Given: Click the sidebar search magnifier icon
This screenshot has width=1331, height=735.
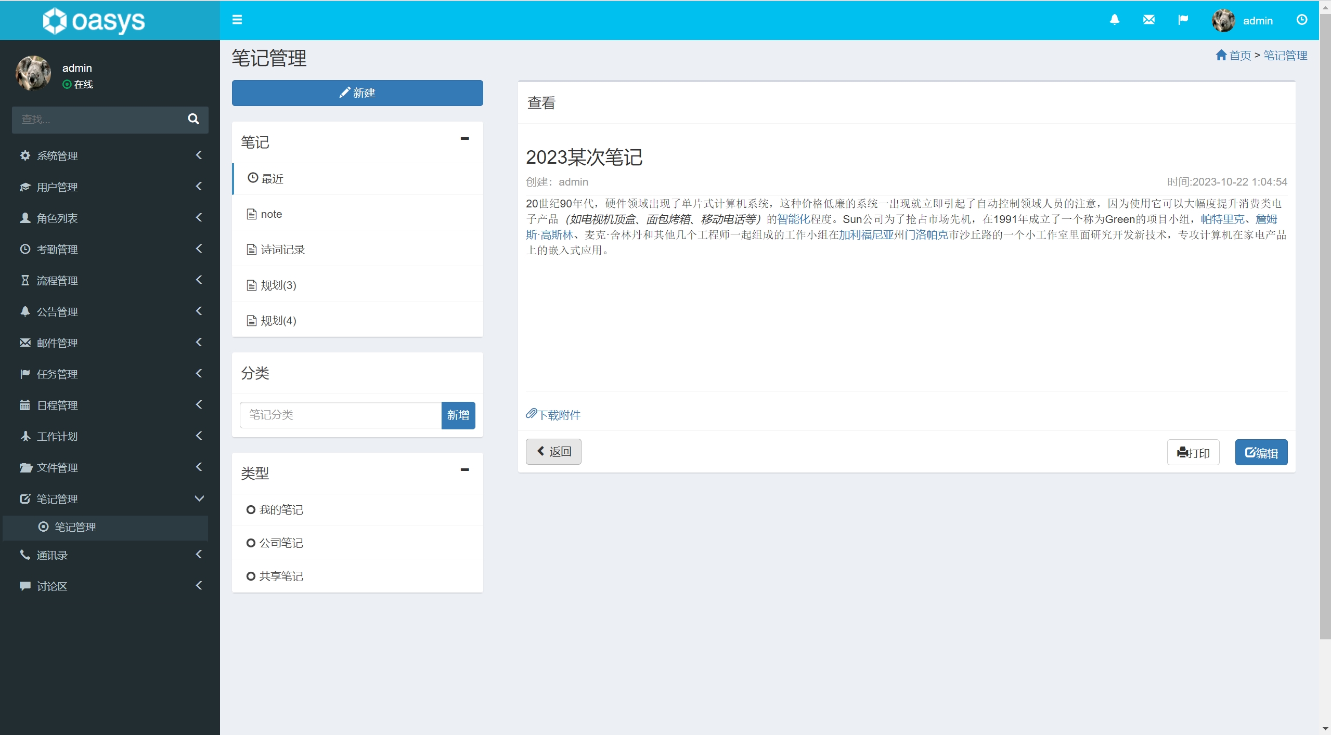Looking at the screenshot, I should pyautogui.click(x=193, y=119).
